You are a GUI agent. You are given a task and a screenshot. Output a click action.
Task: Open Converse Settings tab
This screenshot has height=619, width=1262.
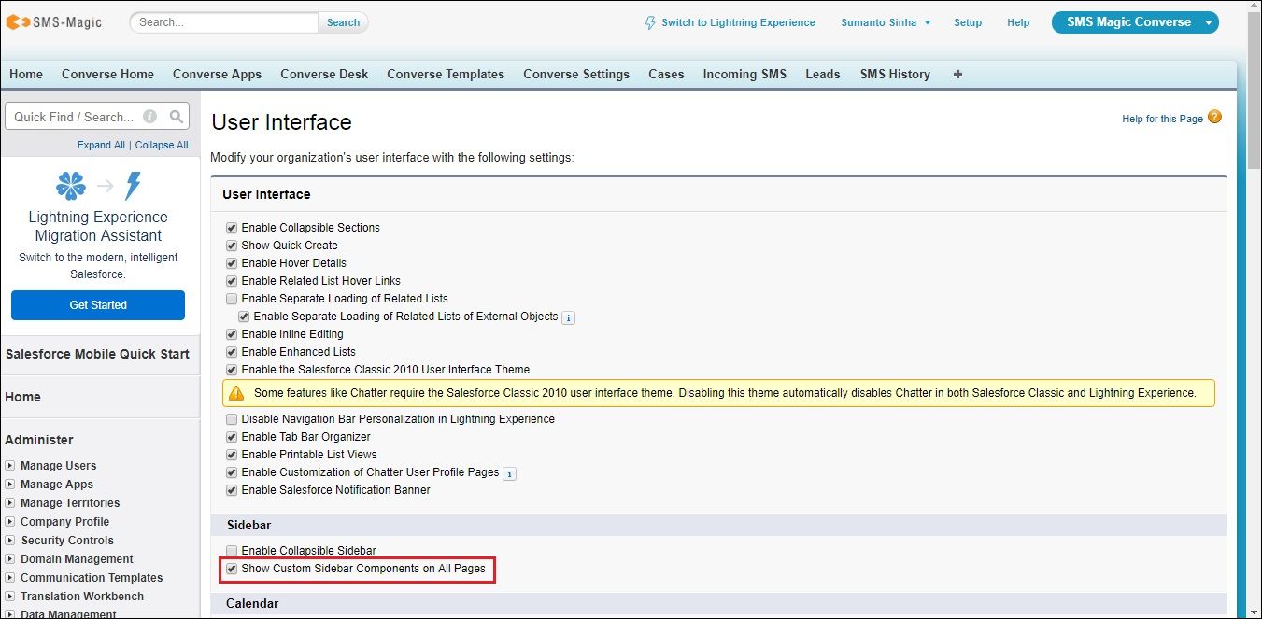(x=576, y=74)
